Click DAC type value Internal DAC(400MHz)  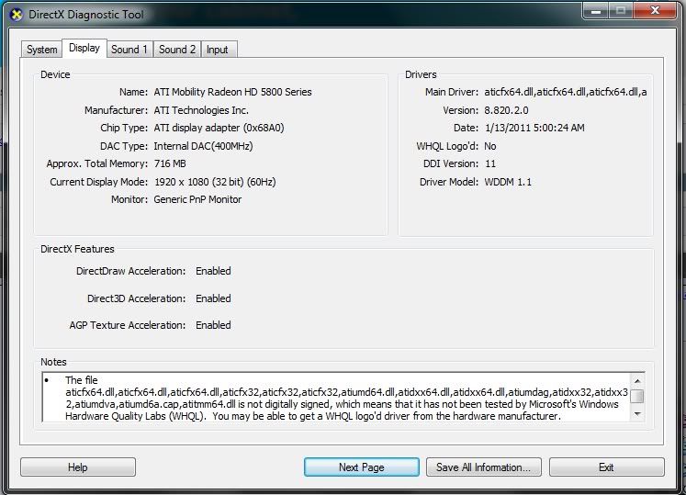pos(203,146)
